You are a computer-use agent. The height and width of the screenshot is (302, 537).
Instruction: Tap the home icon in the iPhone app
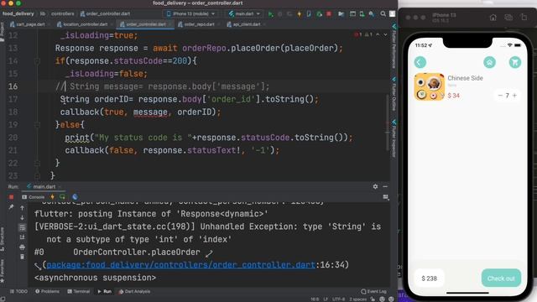click(x=489, y=62)
